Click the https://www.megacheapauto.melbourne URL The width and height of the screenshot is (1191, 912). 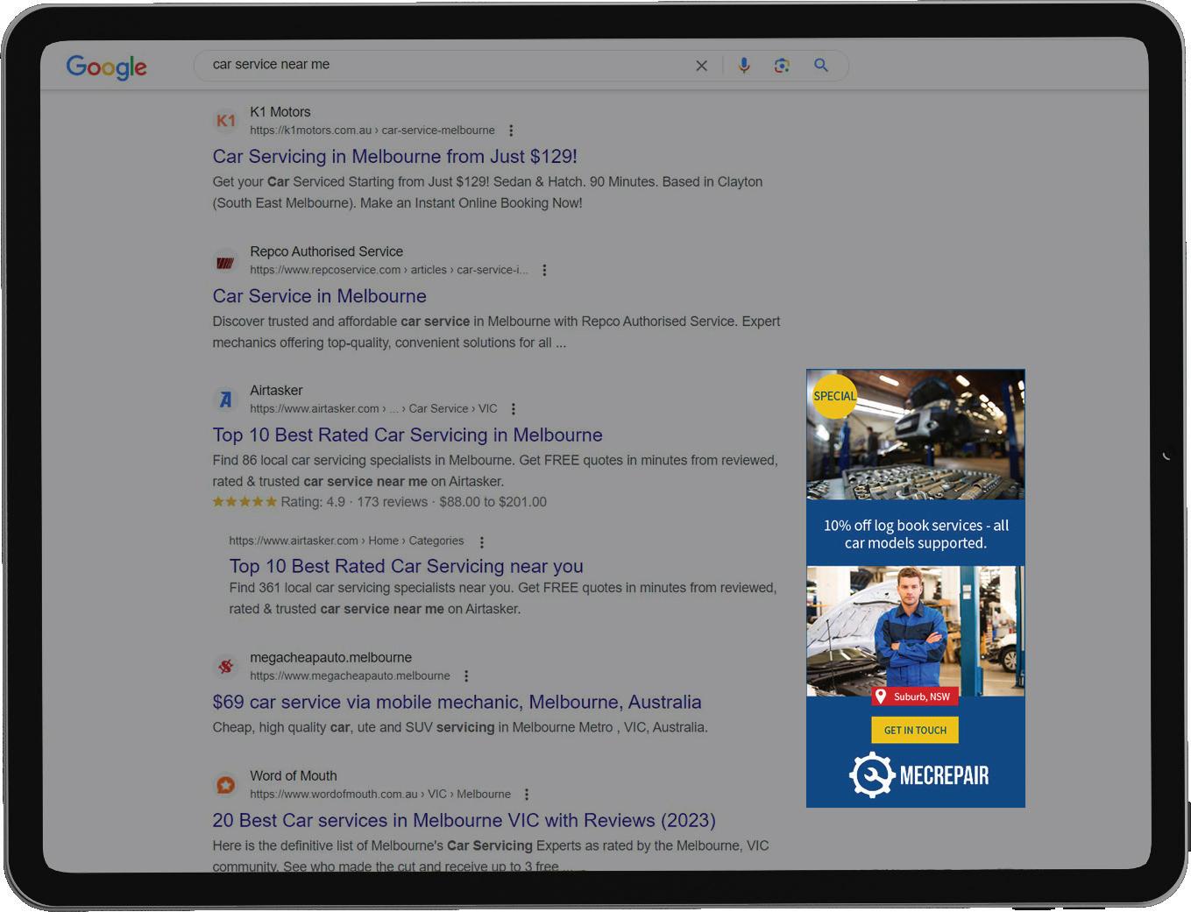tap(350, 676)
